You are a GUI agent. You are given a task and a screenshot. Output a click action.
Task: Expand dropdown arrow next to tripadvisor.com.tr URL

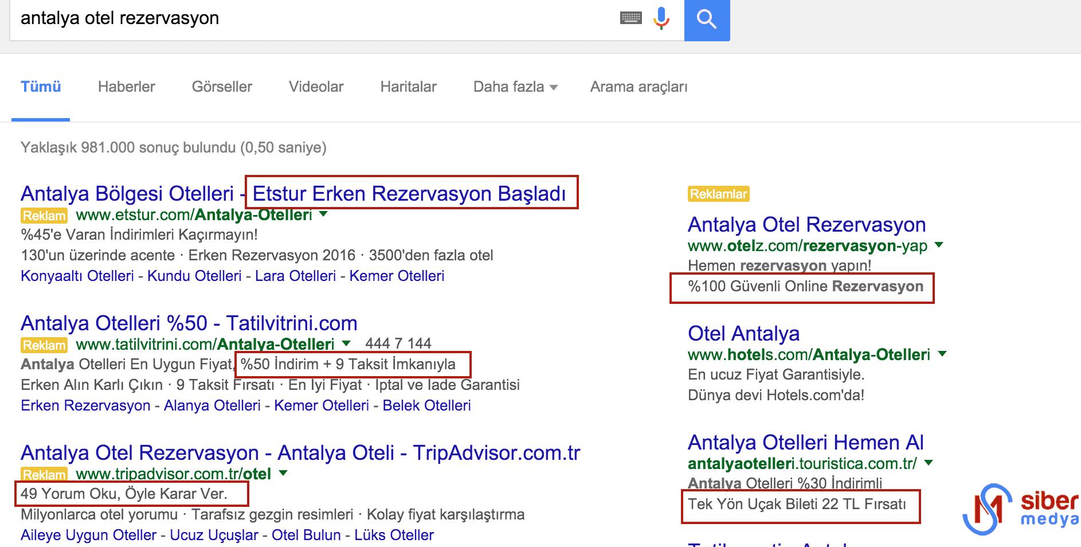click(x=283, y=473)
